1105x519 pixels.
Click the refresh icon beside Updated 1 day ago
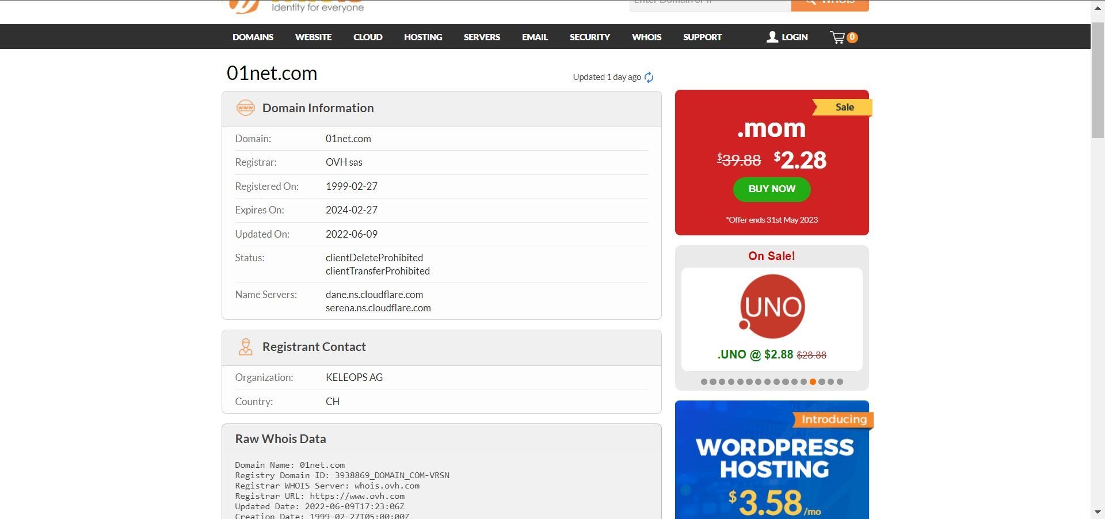[649, 77]
